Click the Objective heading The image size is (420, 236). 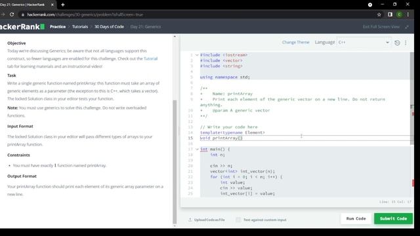coord(16,43)
